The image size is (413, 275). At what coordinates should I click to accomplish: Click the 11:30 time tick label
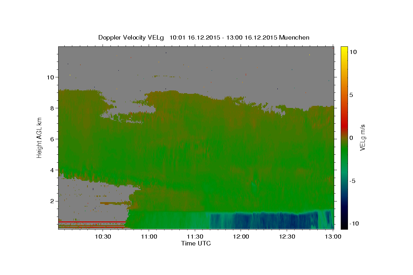click(195, 236)
